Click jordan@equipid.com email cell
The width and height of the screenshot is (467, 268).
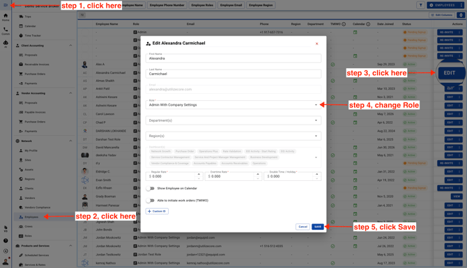click(201, 237)
